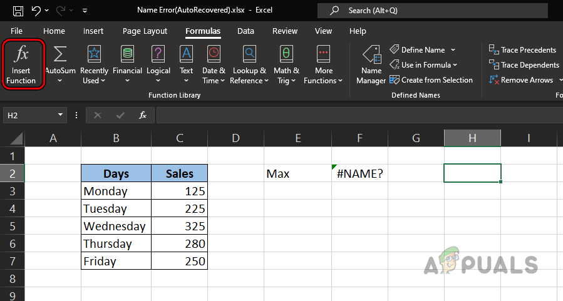Select the cell with value 125
This screenshot has width=563, height=301.
[180, 191]
